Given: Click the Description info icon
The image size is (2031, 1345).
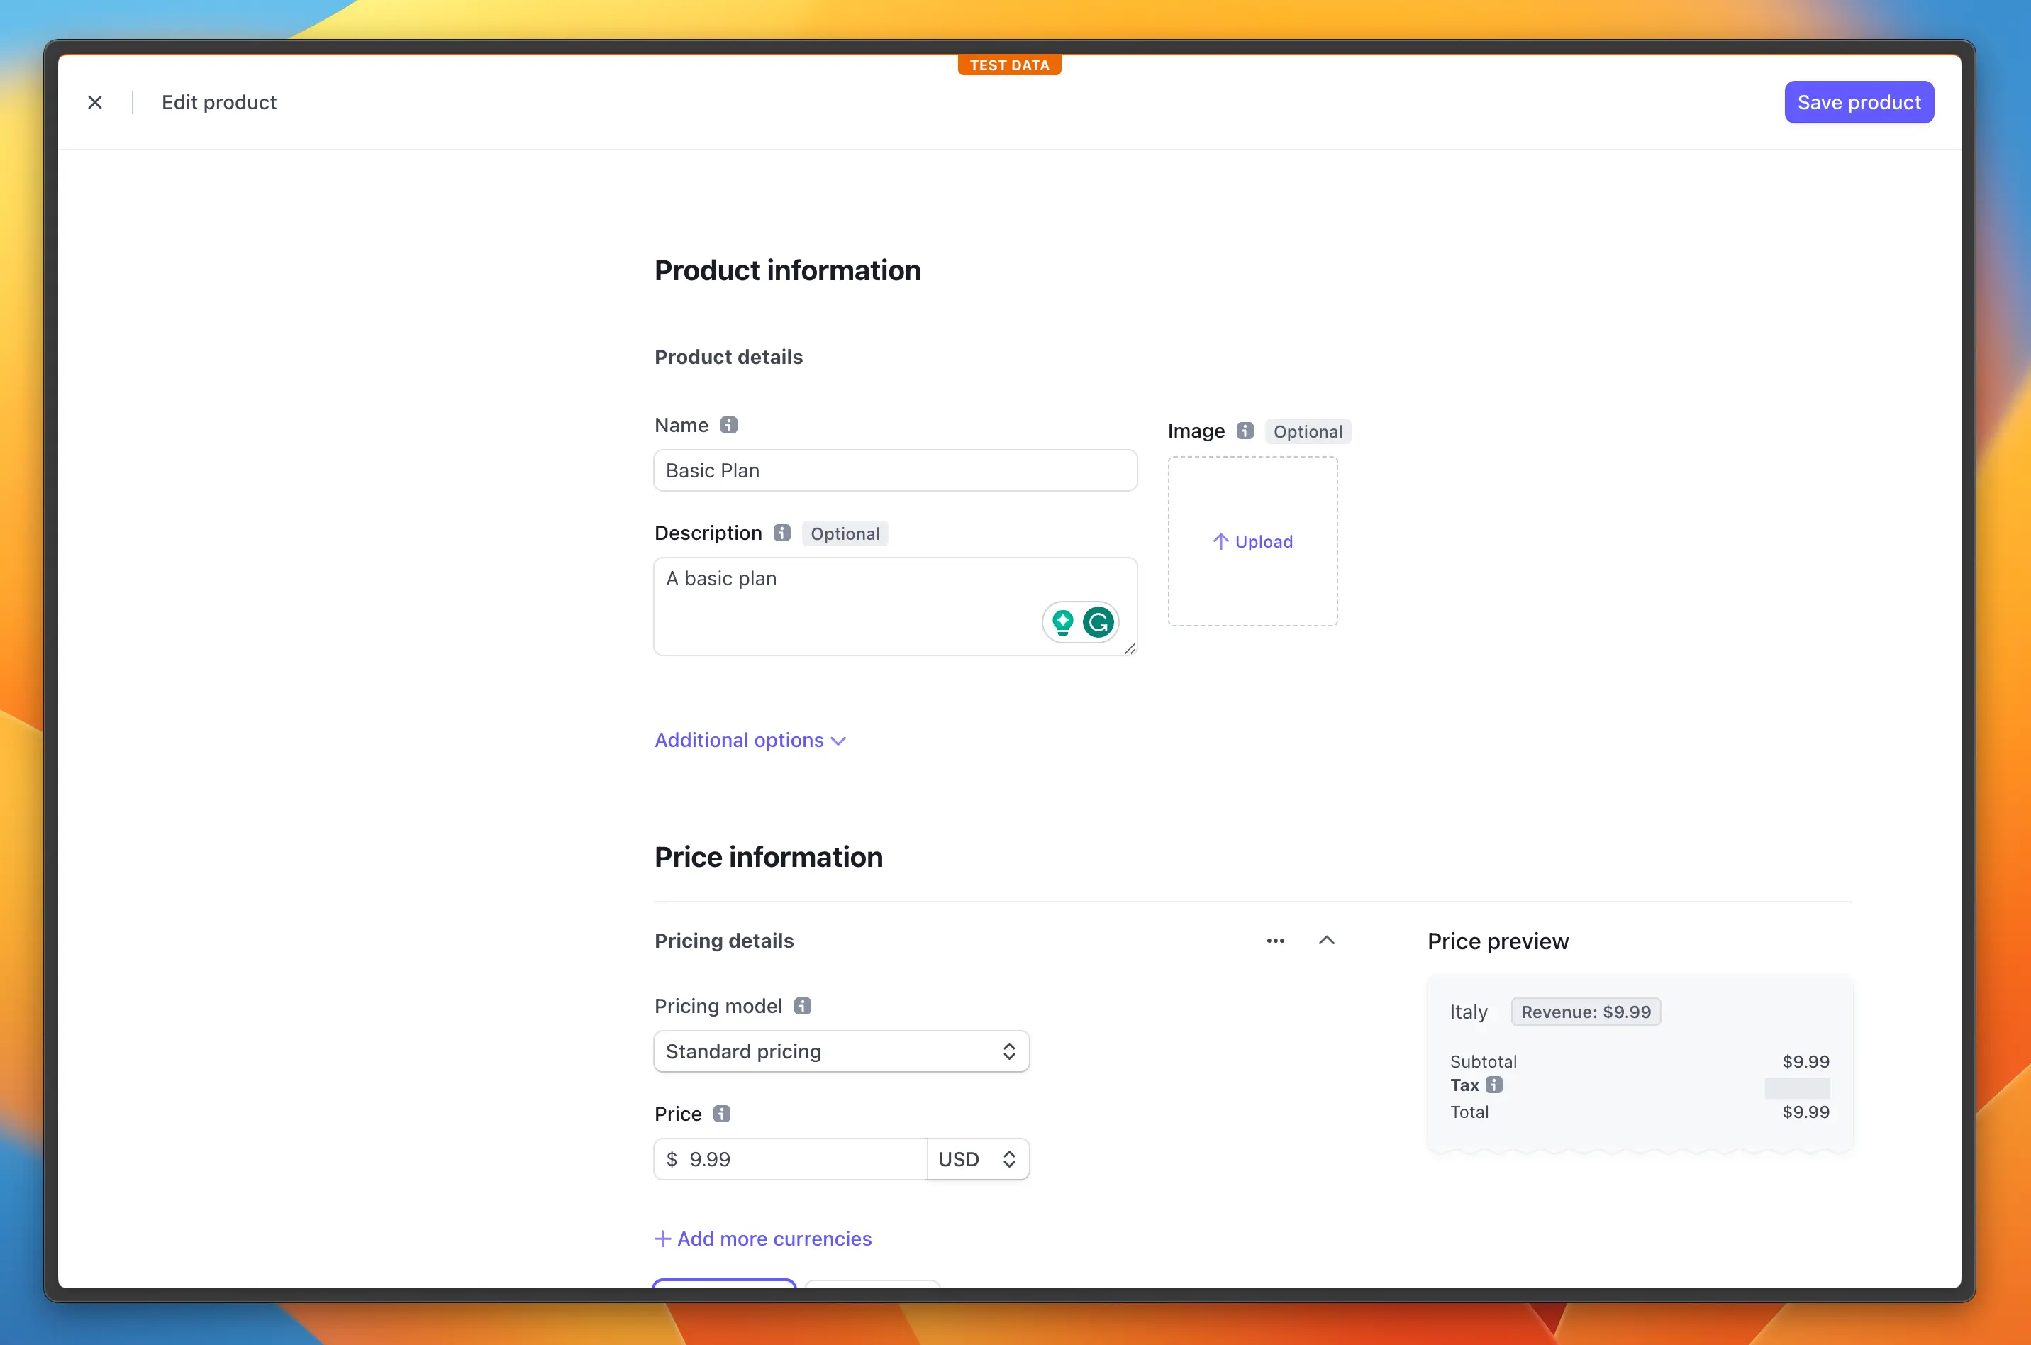Looking at the screenshot, I should 781,533.
